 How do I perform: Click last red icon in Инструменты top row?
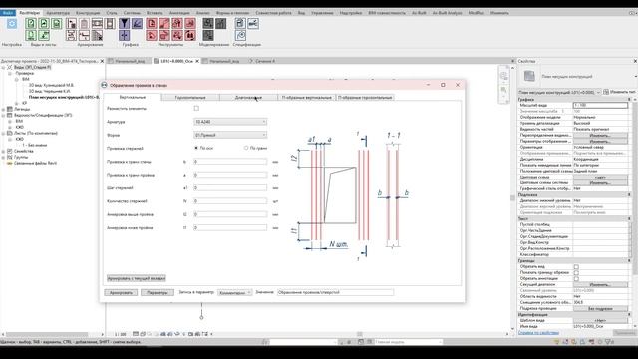pyautogui.click(x=190, y=24)
